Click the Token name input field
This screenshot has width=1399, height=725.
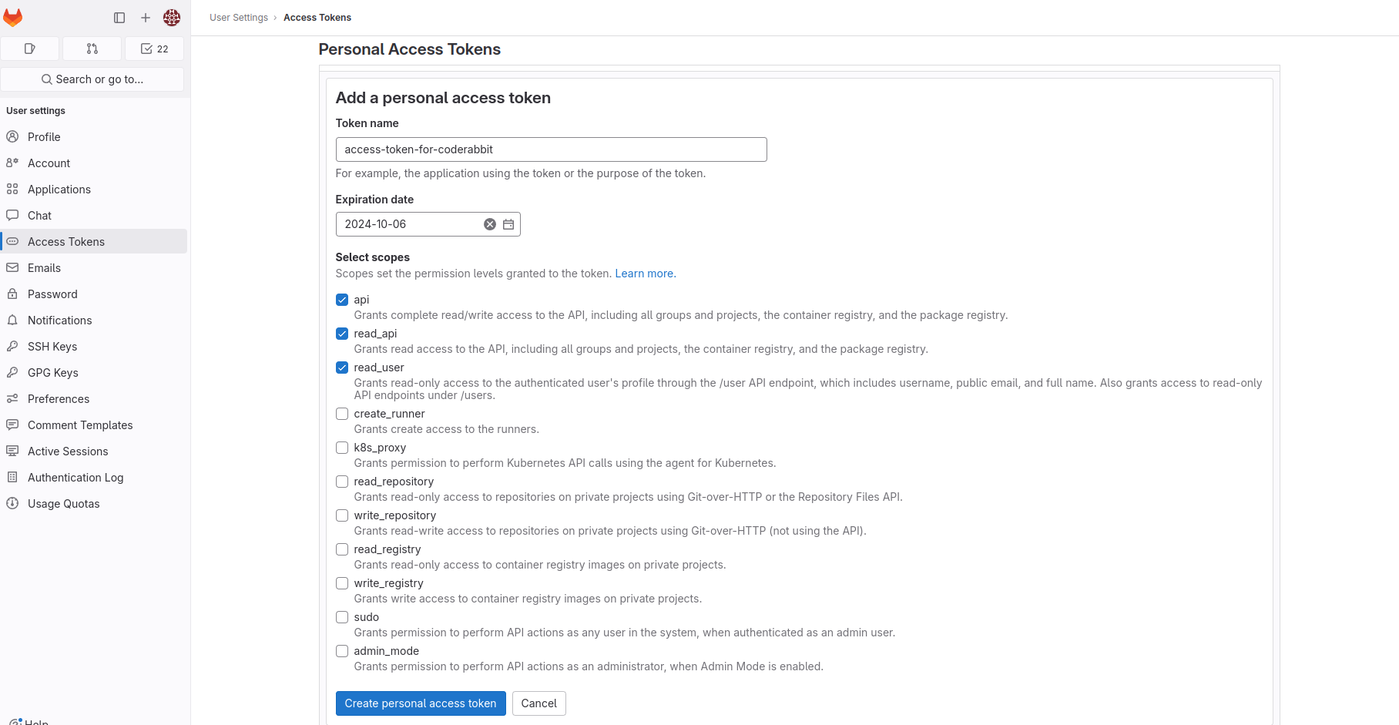coord(551,149)
